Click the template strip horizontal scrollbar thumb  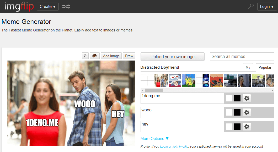point(154,90)
